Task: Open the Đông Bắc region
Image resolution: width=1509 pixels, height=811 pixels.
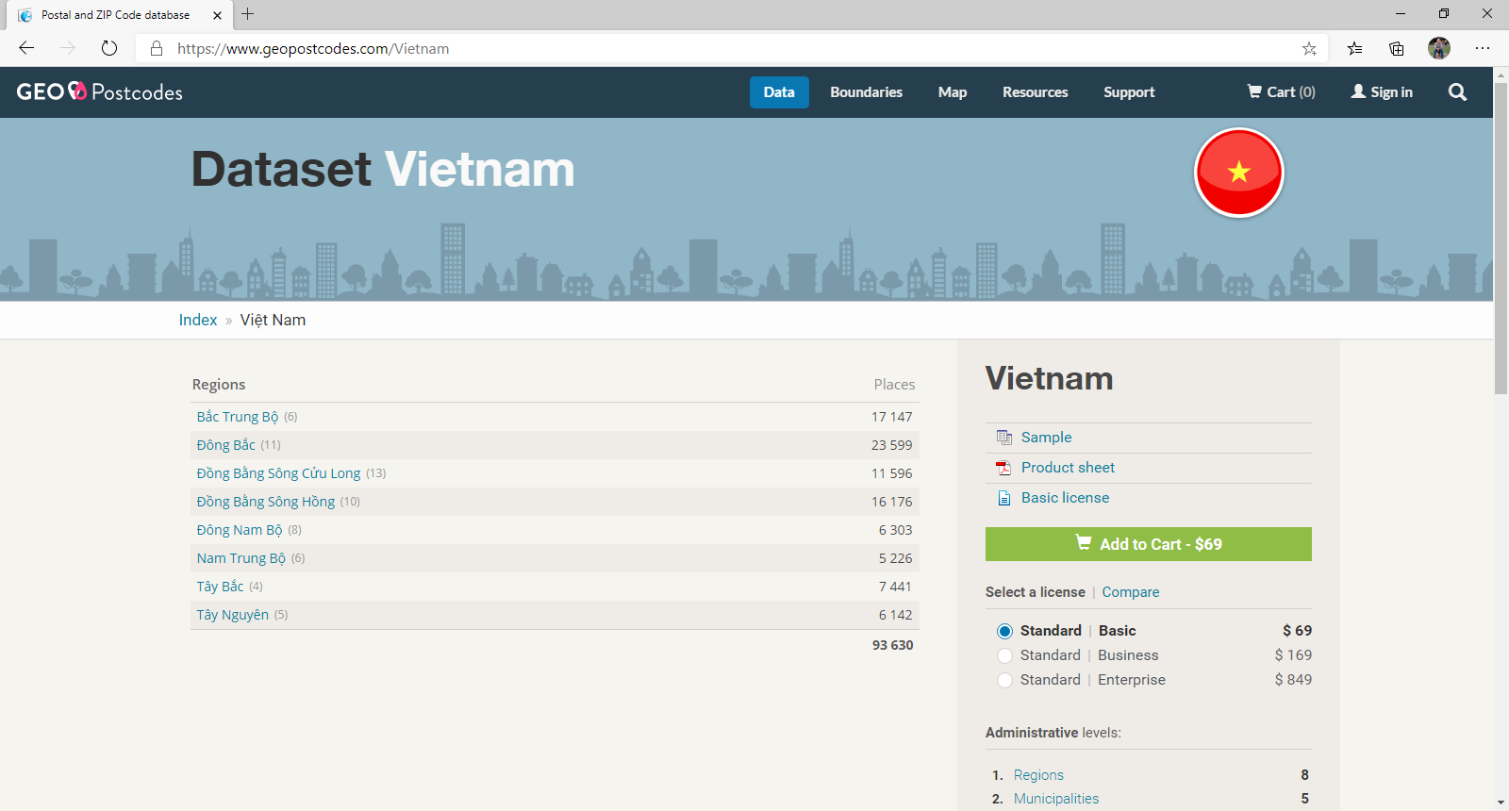Action: click(225, 445)
